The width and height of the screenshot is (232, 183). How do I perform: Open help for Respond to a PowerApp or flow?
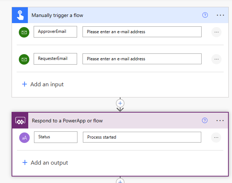pyautogui.click(x=204, y=121)
